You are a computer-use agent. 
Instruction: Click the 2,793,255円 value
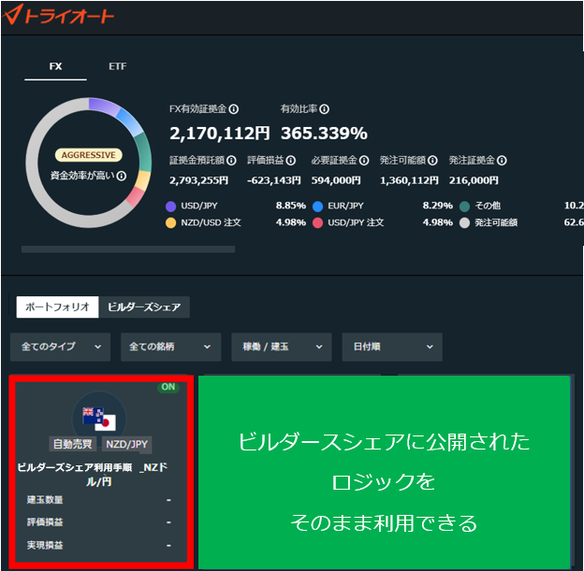click(x=199, y=180)
